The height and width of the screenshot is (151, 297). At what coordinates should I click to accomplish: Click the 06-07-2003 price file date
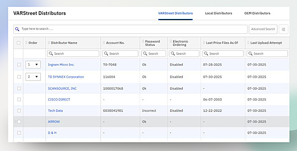pyautogui.click(x=212, y=99)
